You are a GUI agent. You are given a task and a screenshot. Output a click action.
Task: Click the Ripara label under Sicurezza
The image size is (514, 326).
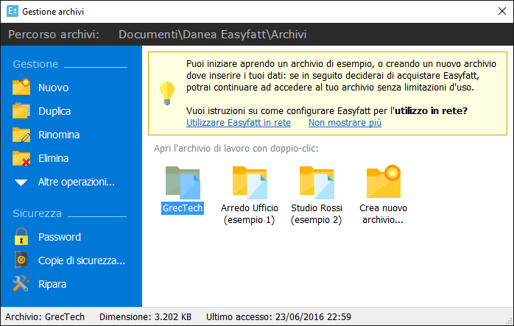point(54,284)
